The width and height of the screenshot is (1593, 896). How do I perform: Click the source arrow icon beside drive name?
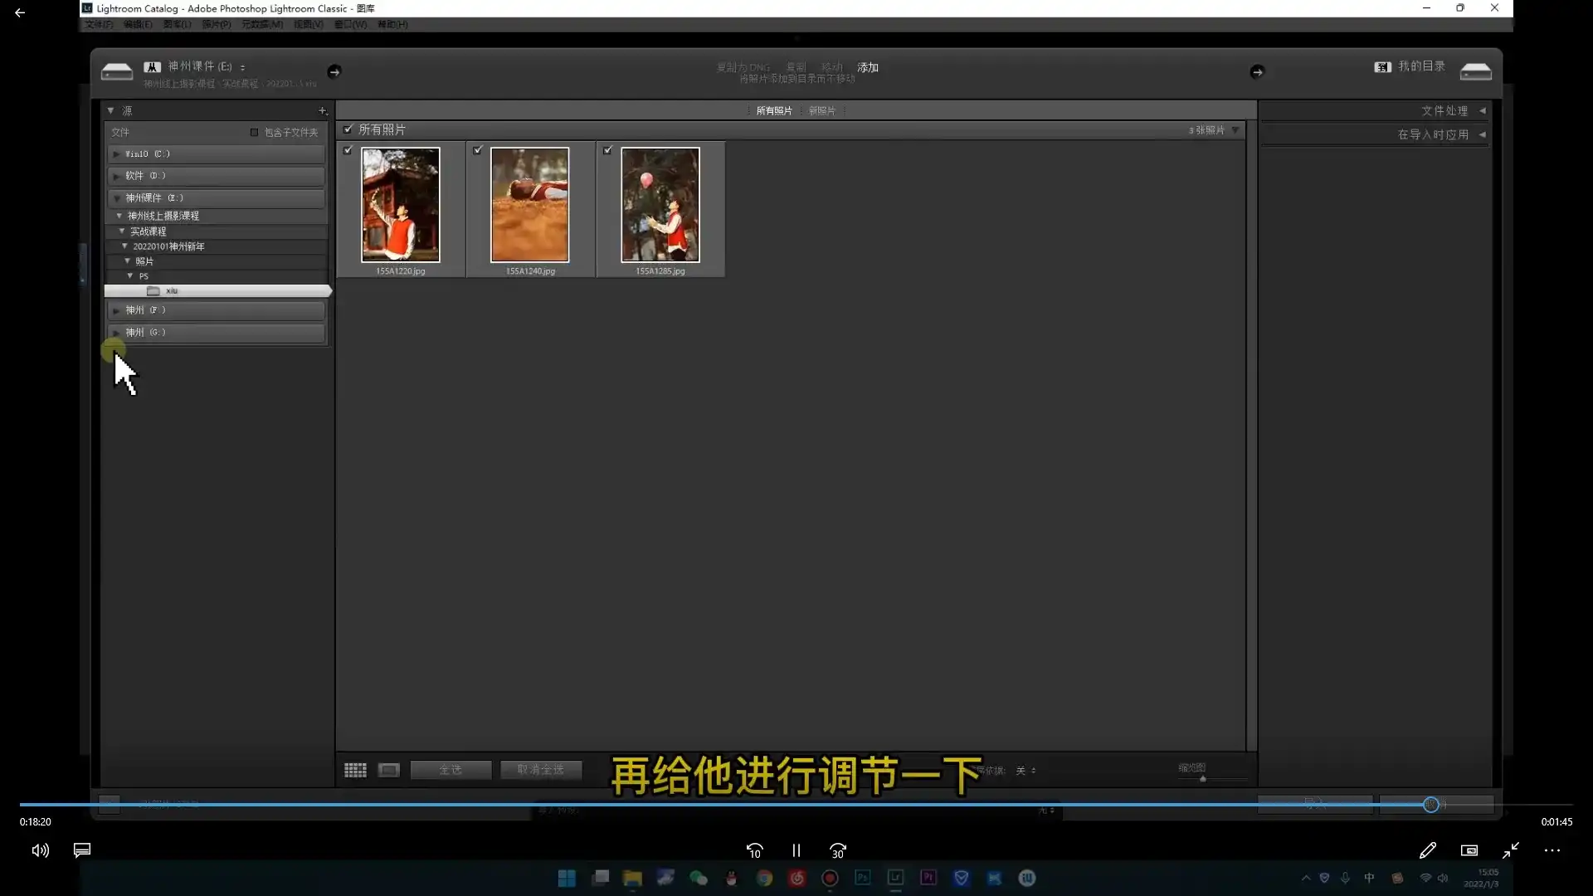click(334, 71)
